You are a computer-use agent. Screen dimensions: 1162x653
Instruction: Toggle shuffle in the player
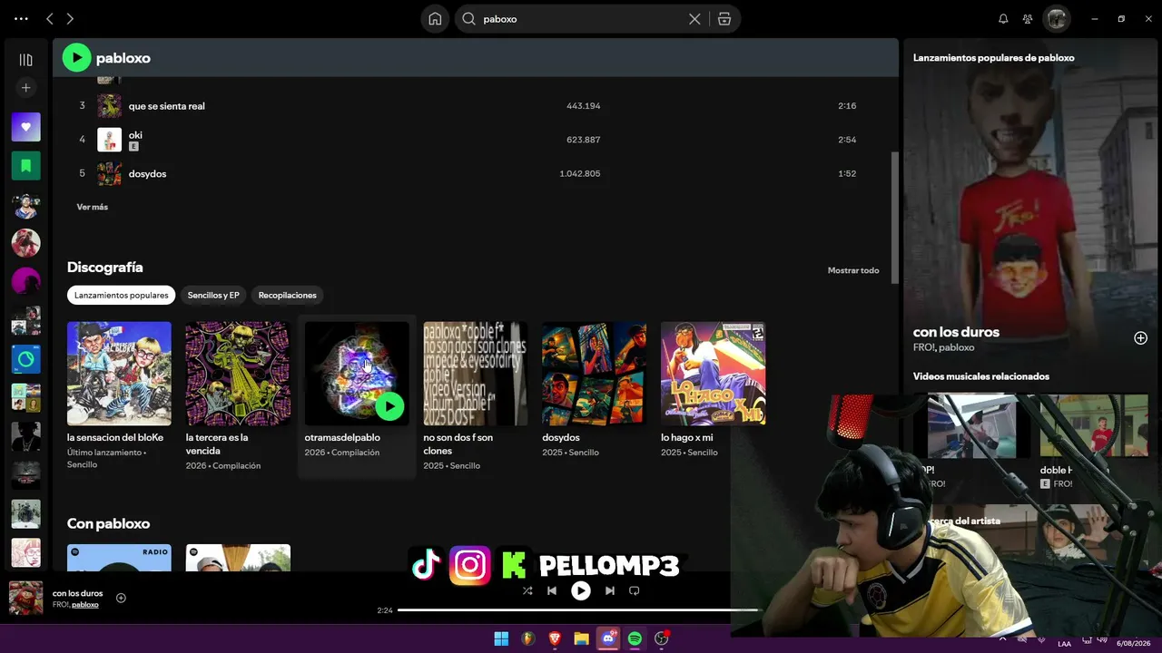coord(527,590)
